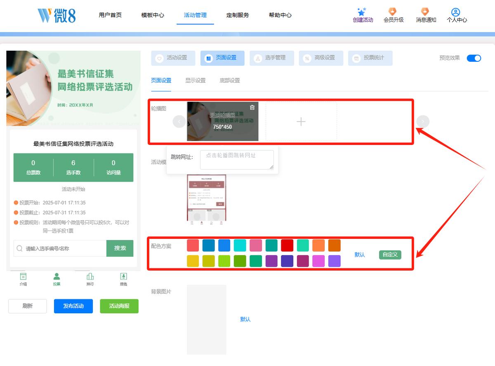Select 底部设置 sub-tab

(230, 81)
